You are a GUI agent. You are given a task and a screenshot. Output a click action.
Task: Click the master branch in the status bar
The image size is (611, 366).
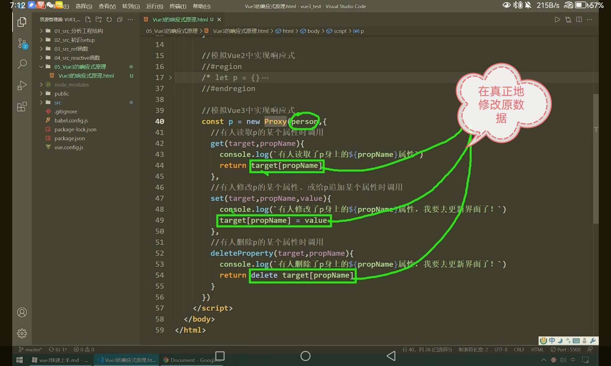31,350
